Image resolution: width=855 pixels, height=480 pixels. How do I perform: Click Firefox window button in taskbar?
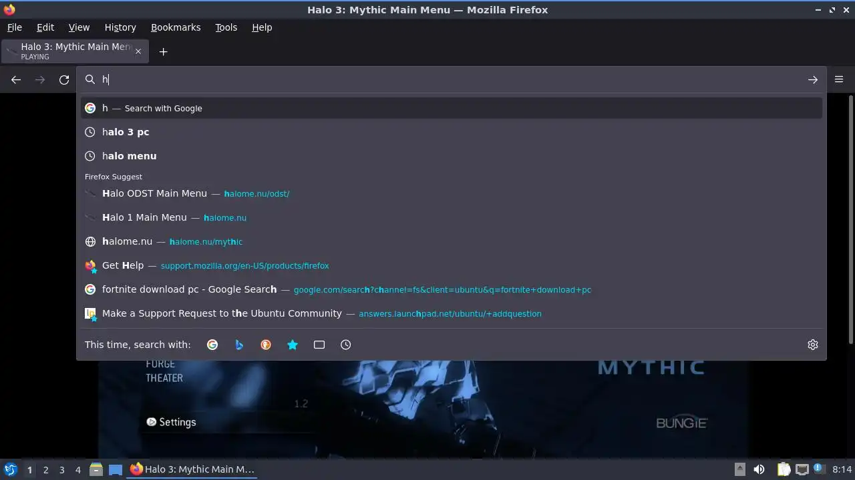coord(192,469)
